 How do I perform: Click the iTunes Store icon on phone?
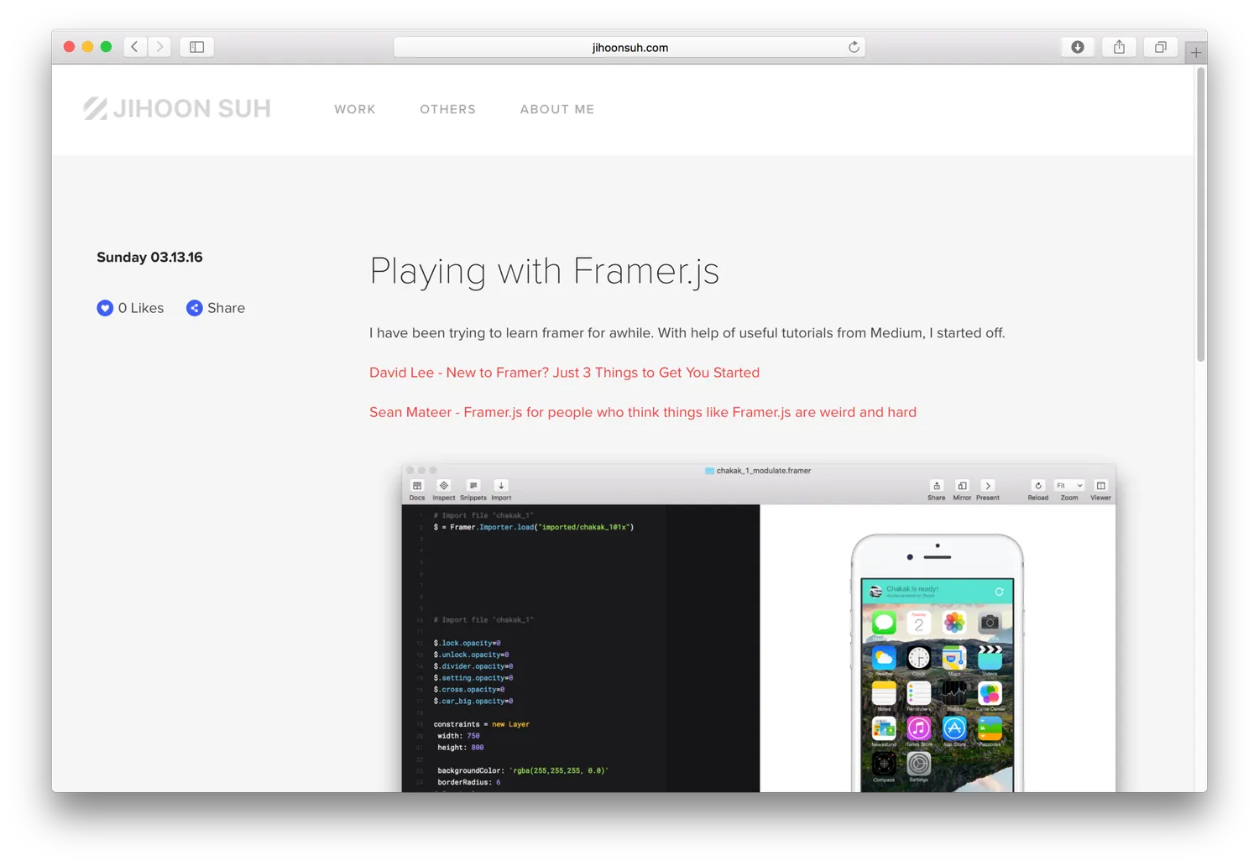click(x=919, y=728)
